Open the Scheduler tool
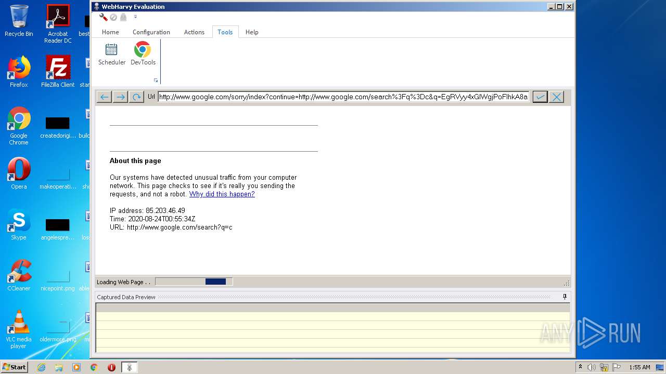 click(x=112, y=54)
